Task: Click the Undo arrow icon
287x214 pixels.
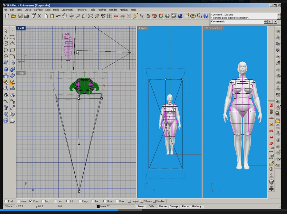Action: [x=58, y=16]
